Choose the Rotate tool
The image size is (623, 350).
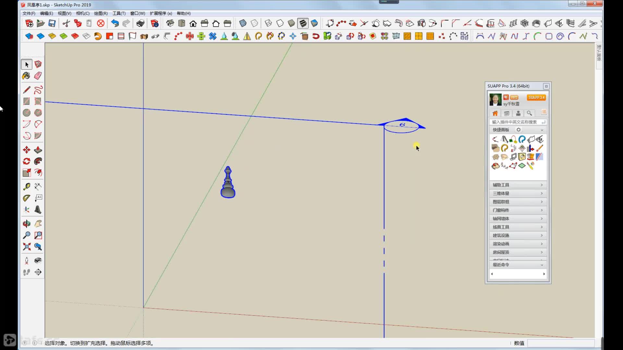click(x=27, y=161)
